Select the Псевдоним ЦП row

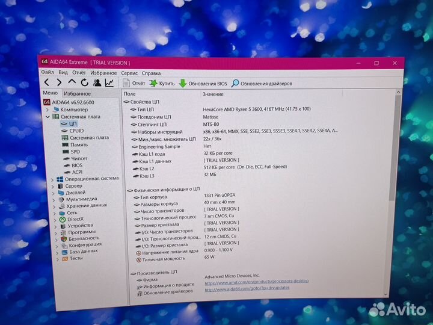pos(174,117)
